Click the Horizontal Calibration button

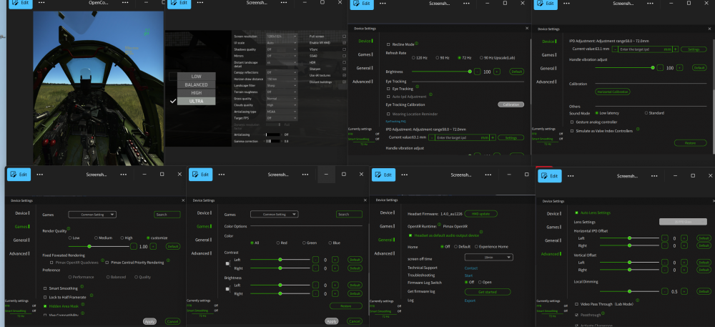tap(613, 92)
